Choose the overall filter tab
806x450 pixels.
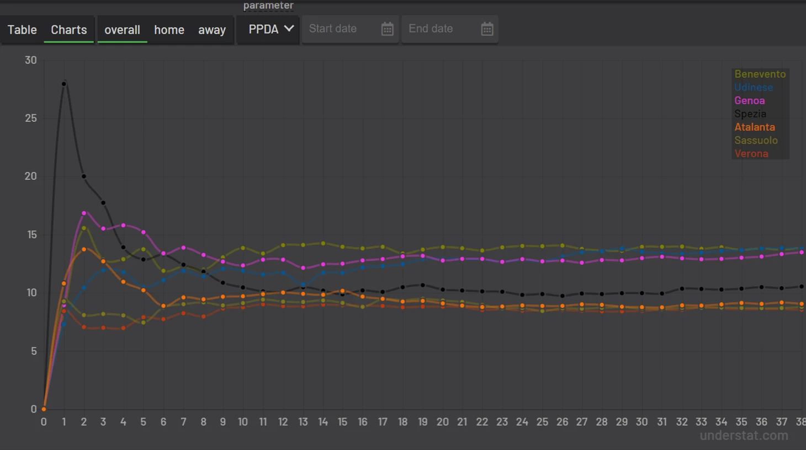click(122, 30)
